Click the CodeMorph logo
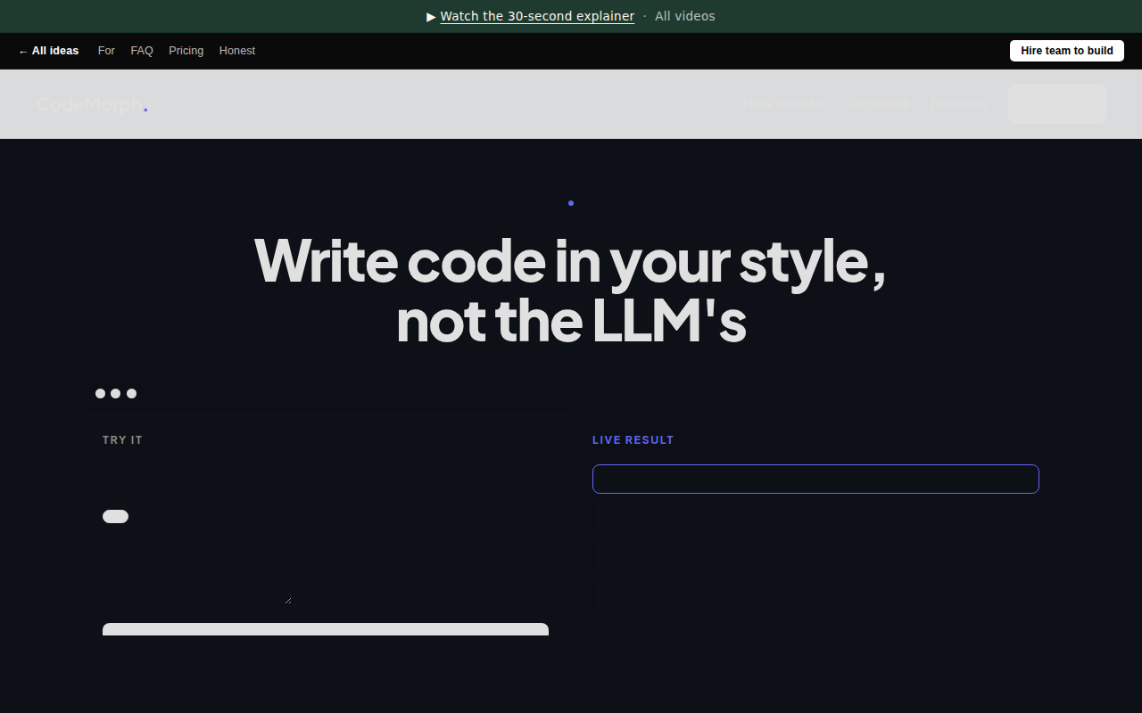Screen dimensions: 1142x713 [91, 104]
